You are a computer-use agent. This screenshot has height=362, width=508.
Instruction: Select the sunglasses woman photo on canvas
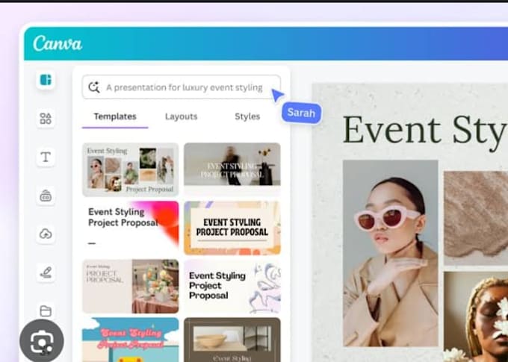pyautogui.click(x=391, y=253)
